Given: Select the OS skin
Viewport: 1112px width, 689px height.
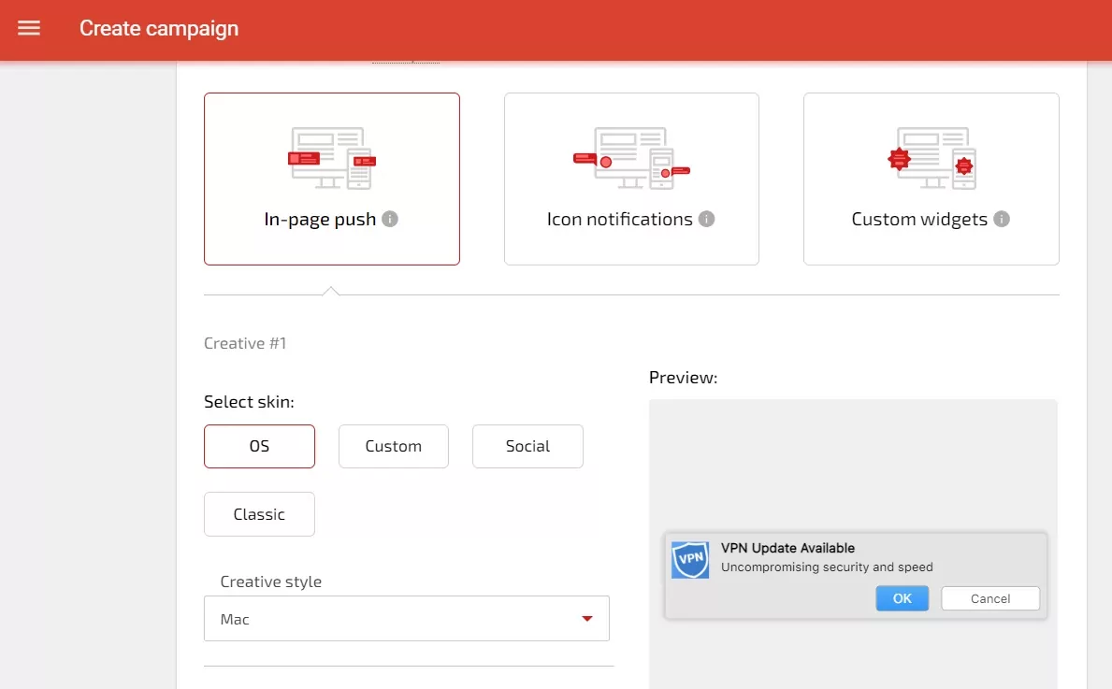Looking at the screenshot, I should click(x=259, y=446).
